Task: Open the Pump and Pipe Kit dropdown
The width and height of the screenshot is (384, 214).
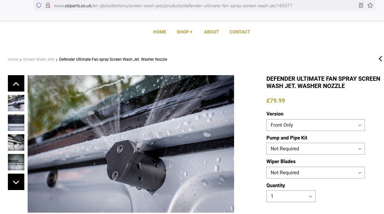Action: 315,149
